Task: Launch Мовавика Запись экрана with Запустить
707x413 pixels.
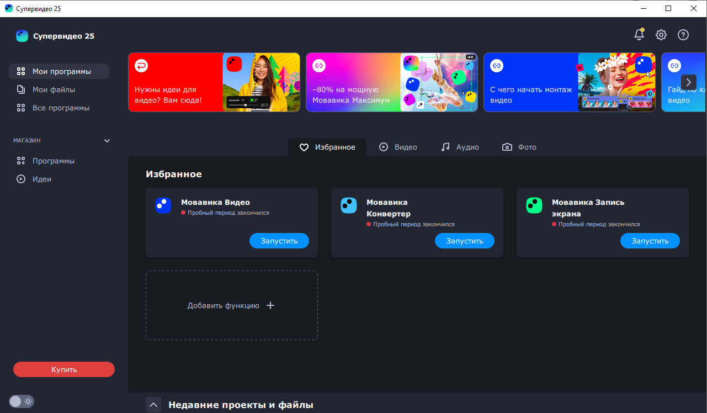Action: tap(650, 241)
